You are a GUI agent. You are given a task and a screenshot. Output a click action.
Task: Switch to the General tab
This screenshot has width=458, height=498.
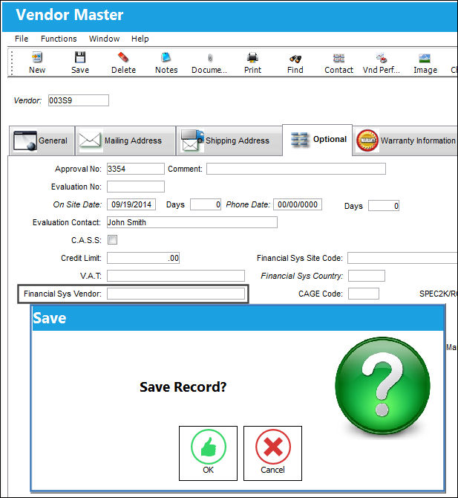click(x=42, y=140)
